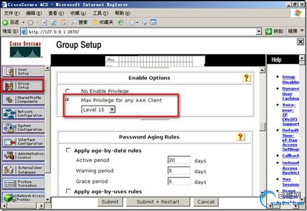
Task: Open Posture Validation section
Action: [x=23, y=184]
